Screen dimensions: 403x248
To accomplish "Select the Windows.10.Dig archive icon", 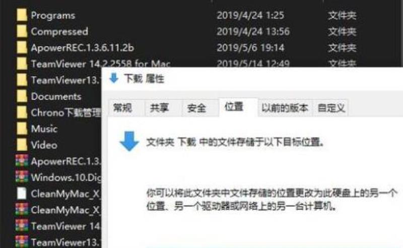I will click(22, 177).
